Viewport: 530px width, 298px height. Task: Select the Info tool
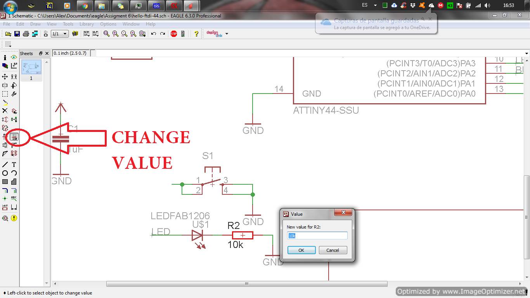[5, 57]
